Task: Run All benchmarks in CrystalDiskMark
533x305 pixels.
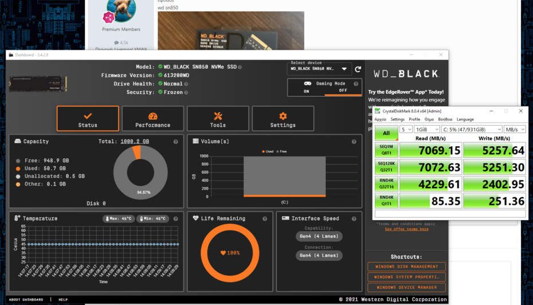Action: click(x=386, y=133)
